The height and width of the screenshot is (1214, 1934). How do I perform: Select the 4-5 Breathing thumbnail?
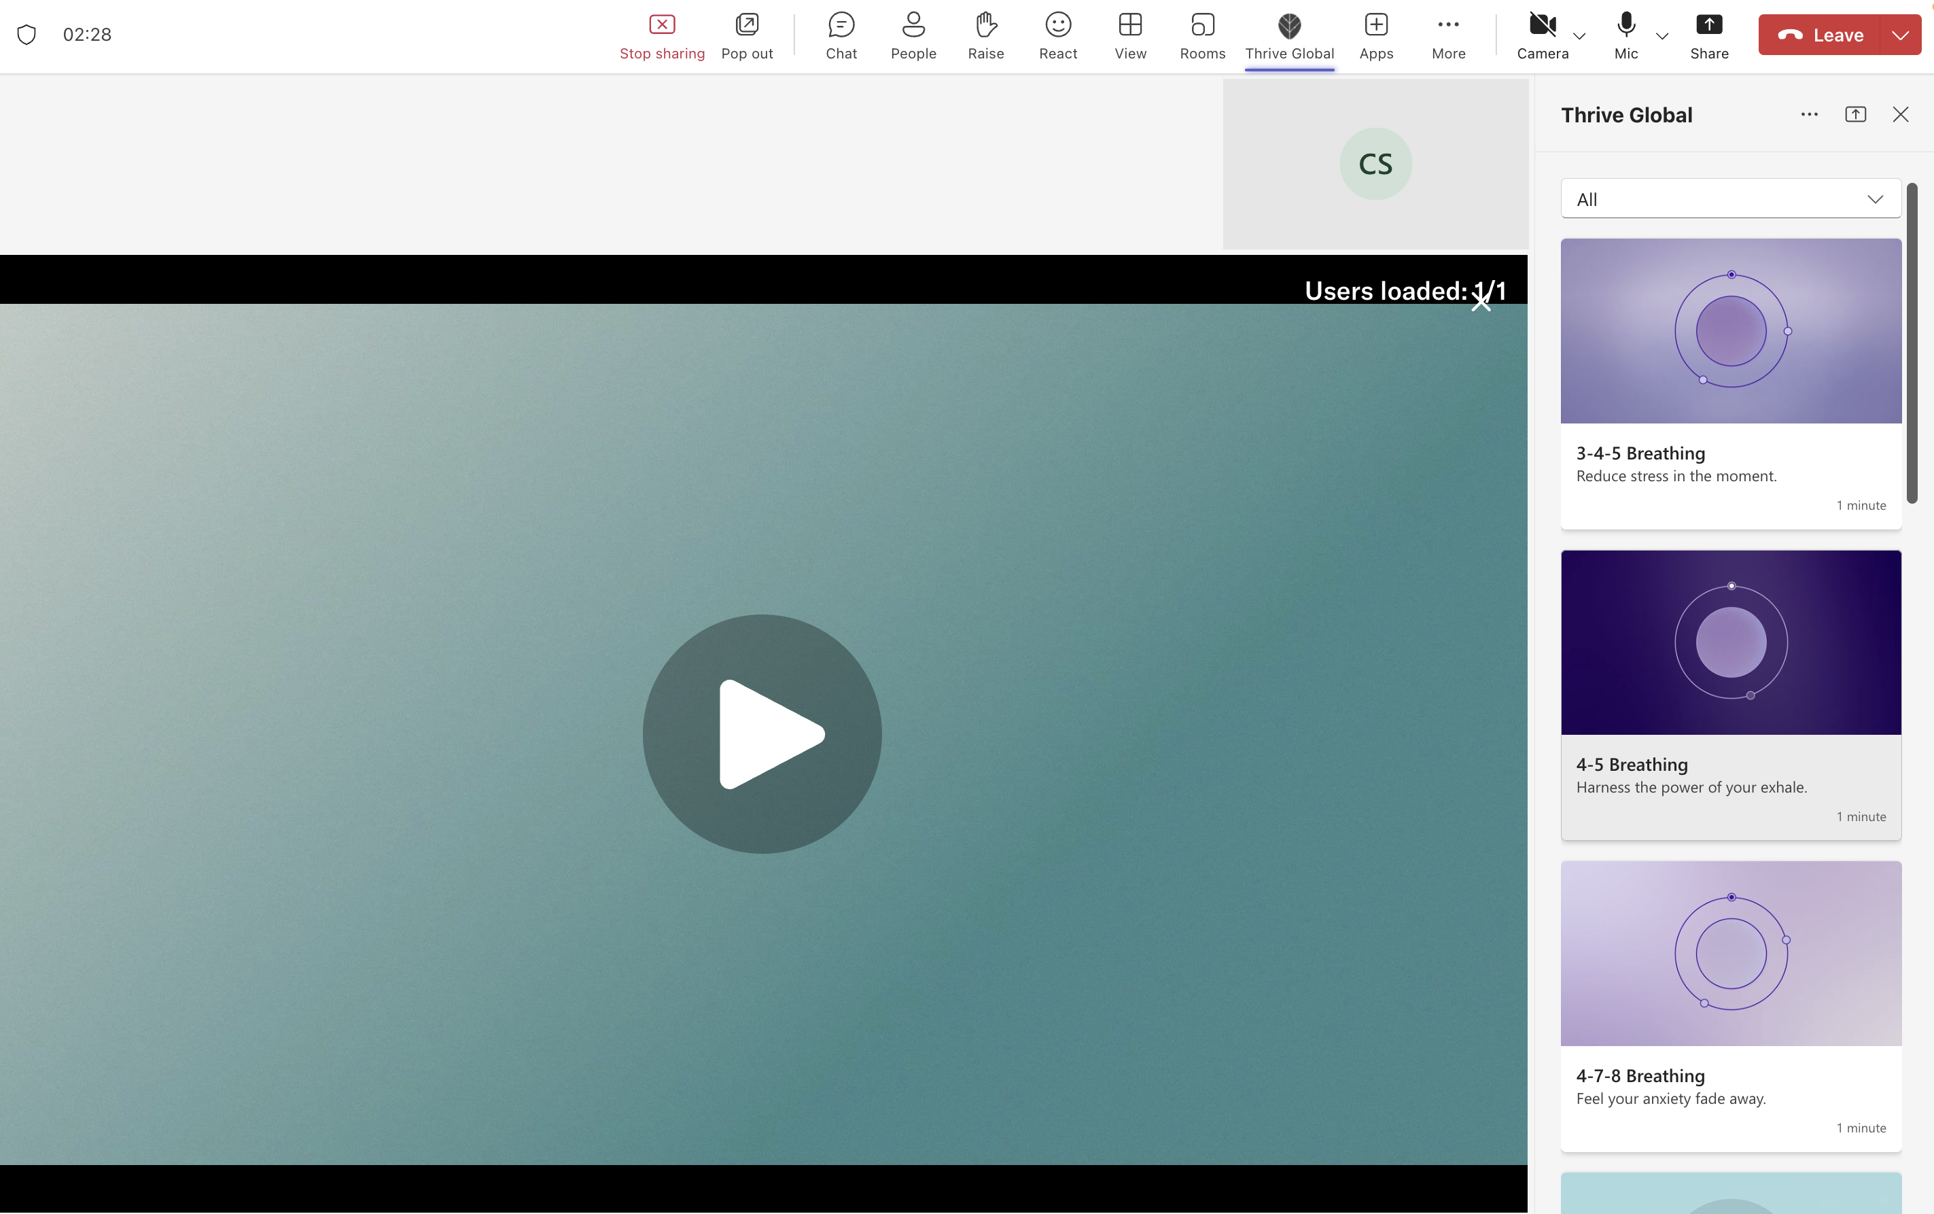coord(1731,642)
